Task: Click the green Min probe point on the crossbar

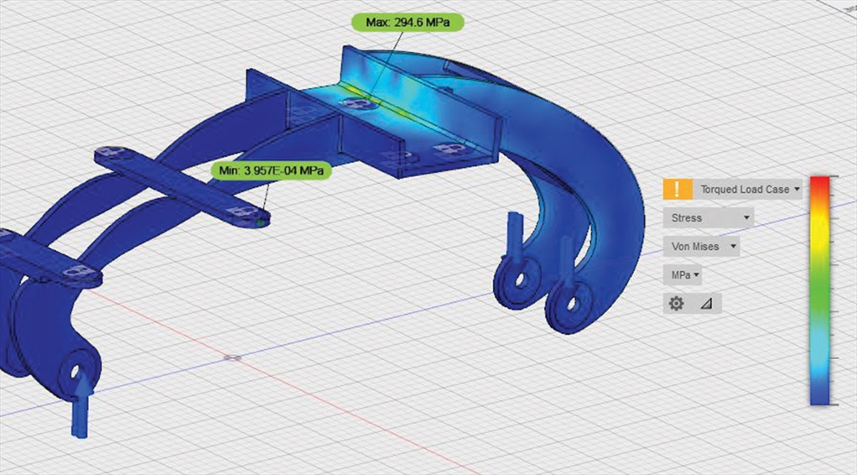Action: click(x=262, y=222)
